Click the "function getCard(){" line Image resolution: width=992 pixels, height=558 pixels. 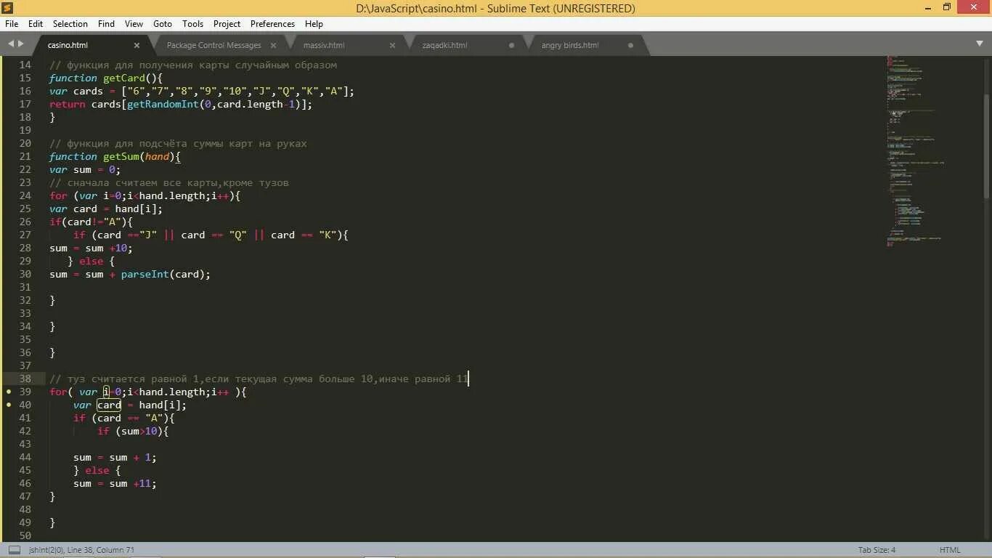coord(106,78)
